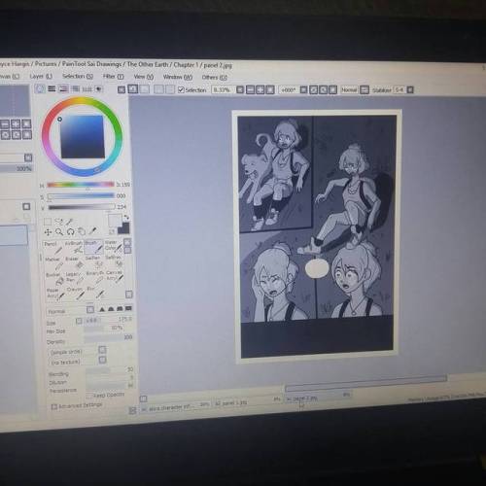Show the swatches panel
This screenshot has height=486, width=486.
pos(87,88)
